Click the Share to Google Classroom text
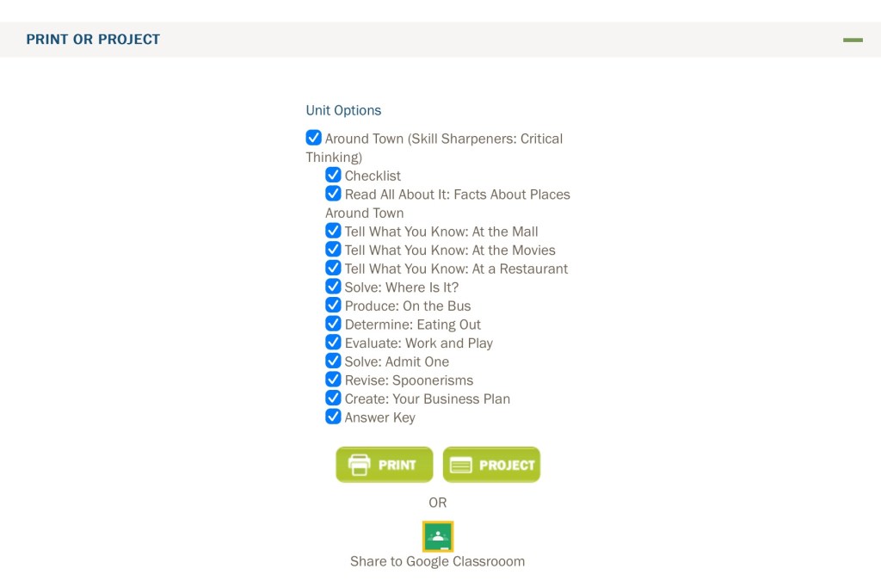This screenshot has width=881, height=587. 437,561
